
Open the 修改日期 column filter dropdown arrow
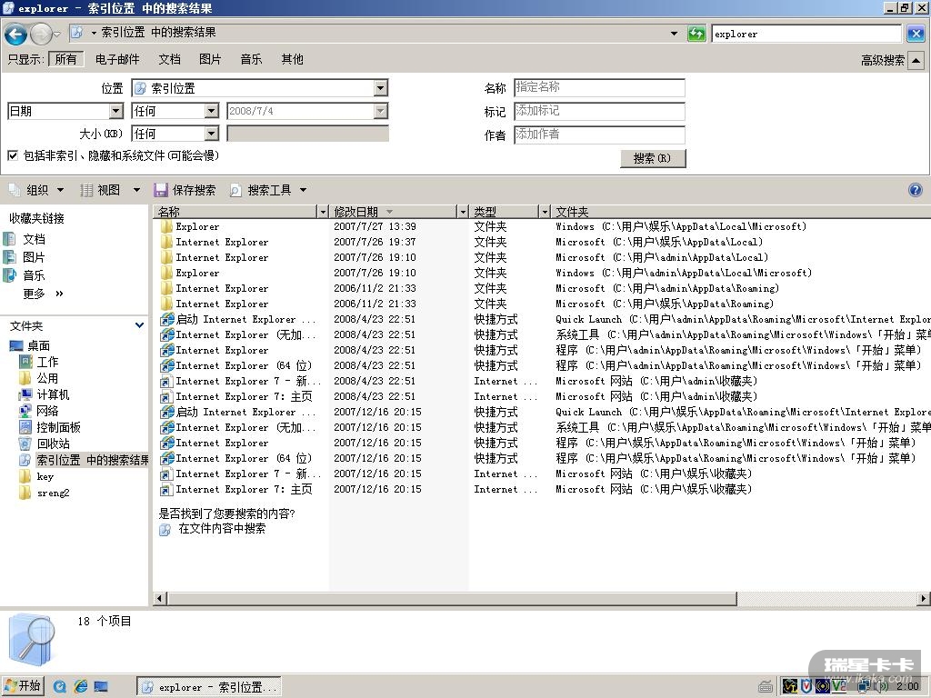point(463,211)
